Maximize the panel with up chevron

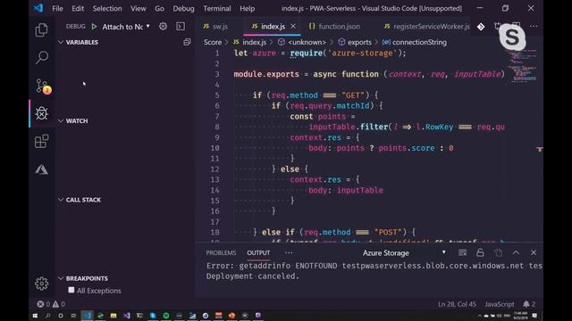516,252
